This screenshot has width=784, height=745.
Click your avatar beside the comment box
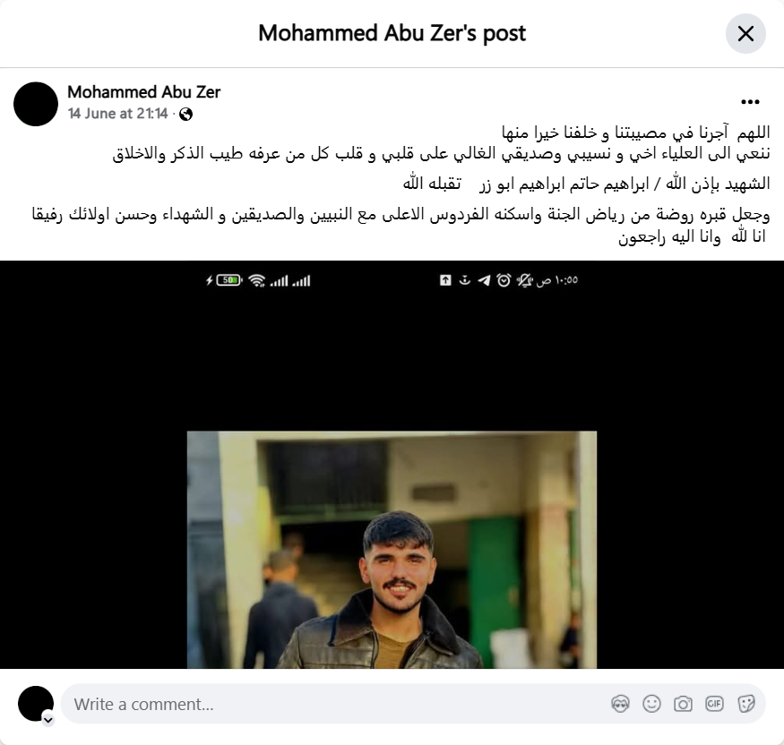tap(36, 704)
